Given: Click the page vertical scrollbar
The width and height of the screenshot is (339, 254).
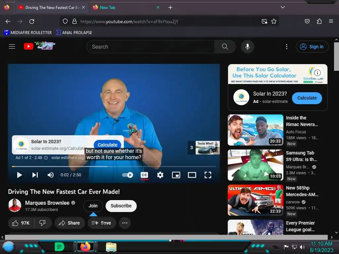Looking at the screenshot, I should (336, 57).
